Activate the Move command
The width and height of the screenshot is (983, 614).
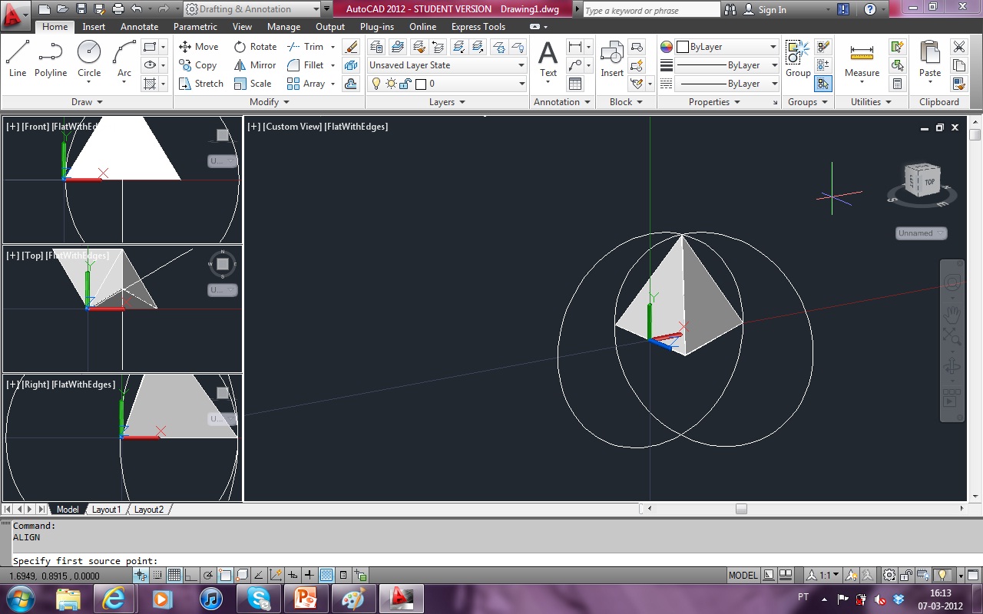coord(199,47)
